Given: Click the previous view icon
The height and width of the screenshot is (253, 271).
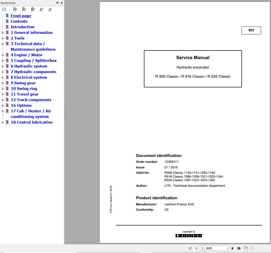Looking at the screenshot, I should [x=246, y=248].
